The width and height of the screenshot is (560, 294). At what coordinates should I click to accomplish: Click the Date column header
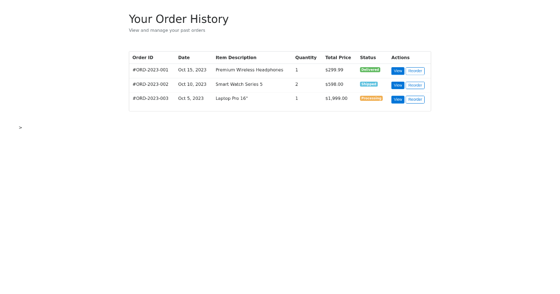[x=184, y=57]
